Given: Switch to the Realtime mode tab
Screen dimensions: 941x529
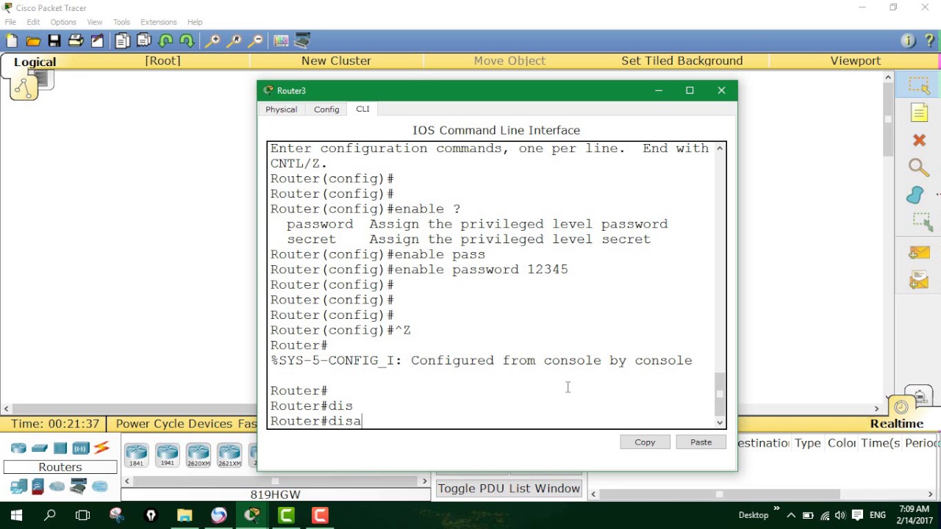Looking at the screenshot, I should click(896, 424).
